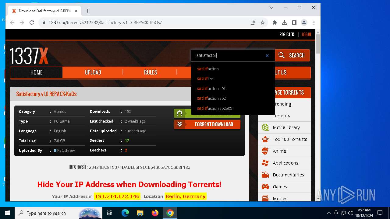Click the Top 100 star icon

[265, 139]
